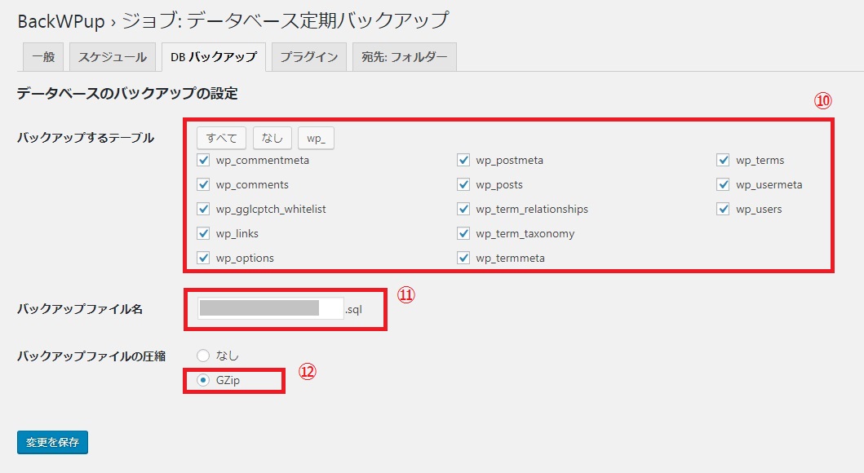Switch to the 一般 tab

43,57
